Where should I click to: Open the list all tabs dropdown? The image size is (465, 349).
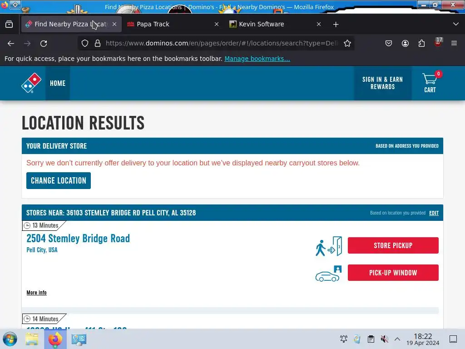tap(456, 24)
